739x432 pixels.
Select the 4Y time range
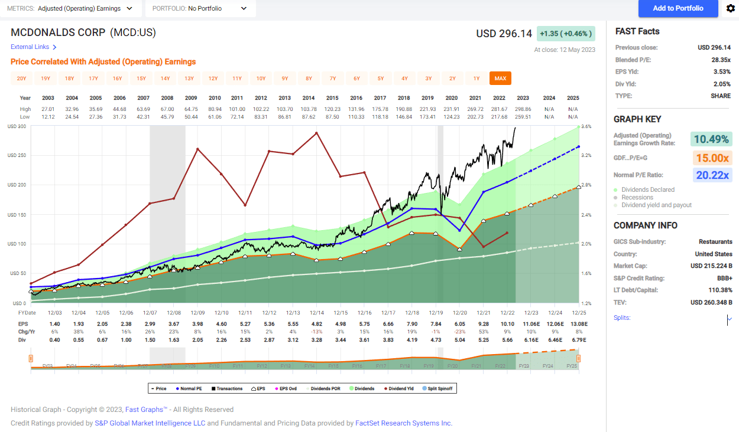point(404,78)
